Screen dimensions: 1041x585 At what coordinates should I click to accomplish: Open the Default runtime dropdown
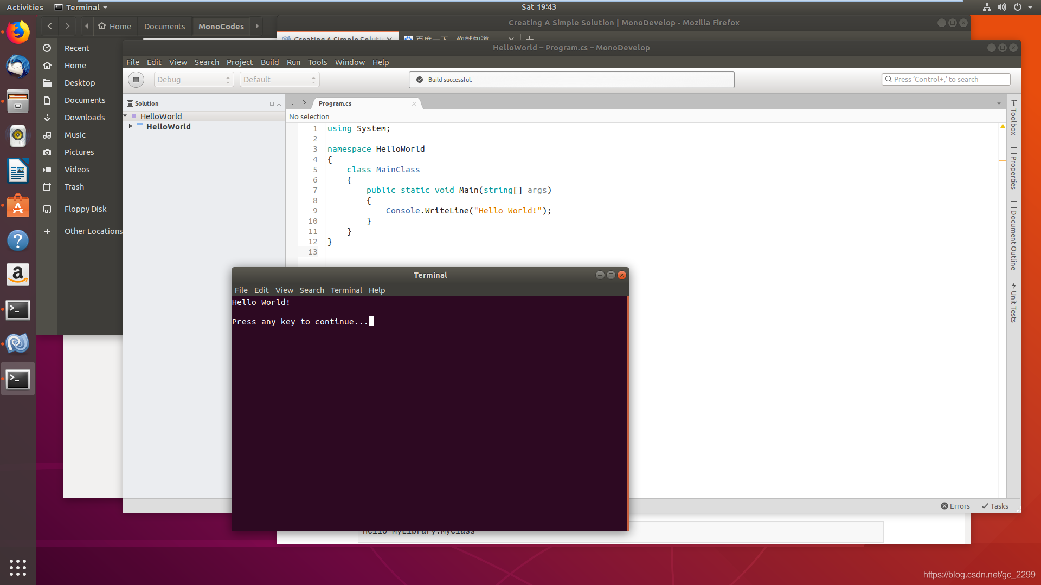(279, 80)
